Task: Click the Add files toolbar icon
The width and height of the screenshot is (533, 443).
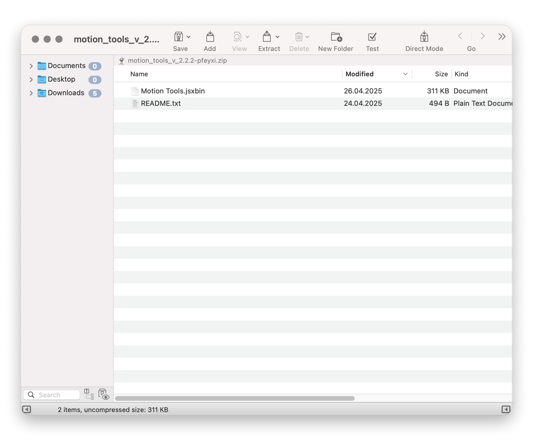Action: pyautogui.click(x=210, y=37)
